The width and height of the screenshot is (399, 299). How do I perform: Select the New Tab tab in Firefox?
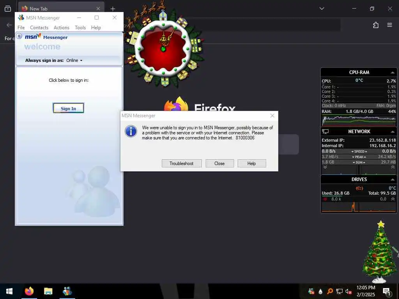61,9
